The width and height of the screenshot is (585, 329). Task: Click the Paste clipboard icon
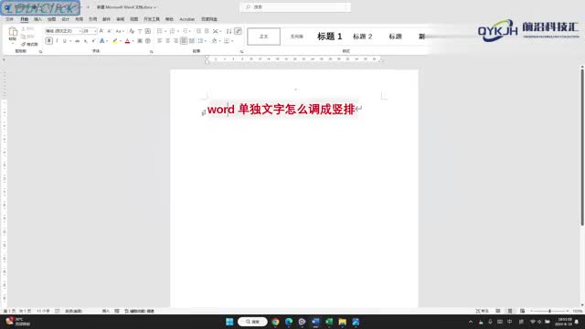coord(13,31)
